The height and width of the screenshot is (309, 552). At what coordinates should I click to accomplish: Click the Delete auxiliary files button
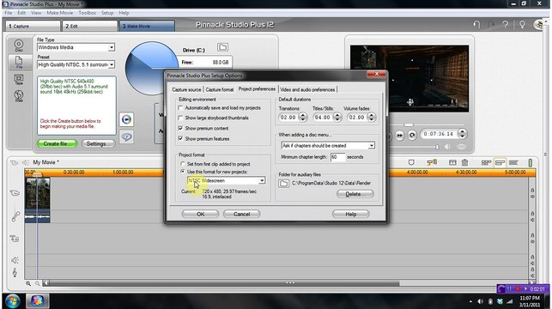(x=355, y=194)
